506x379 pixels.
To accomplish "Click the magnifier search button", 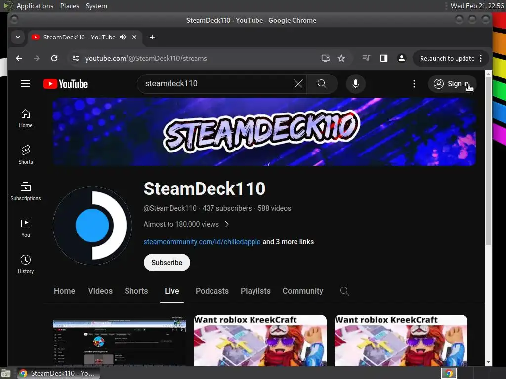I will 322,84.
